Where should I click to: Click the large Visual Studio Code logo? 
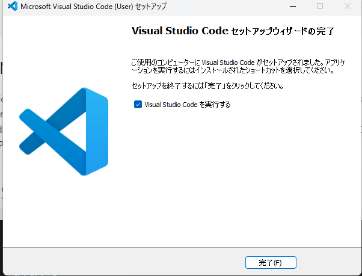click(64, 132)
